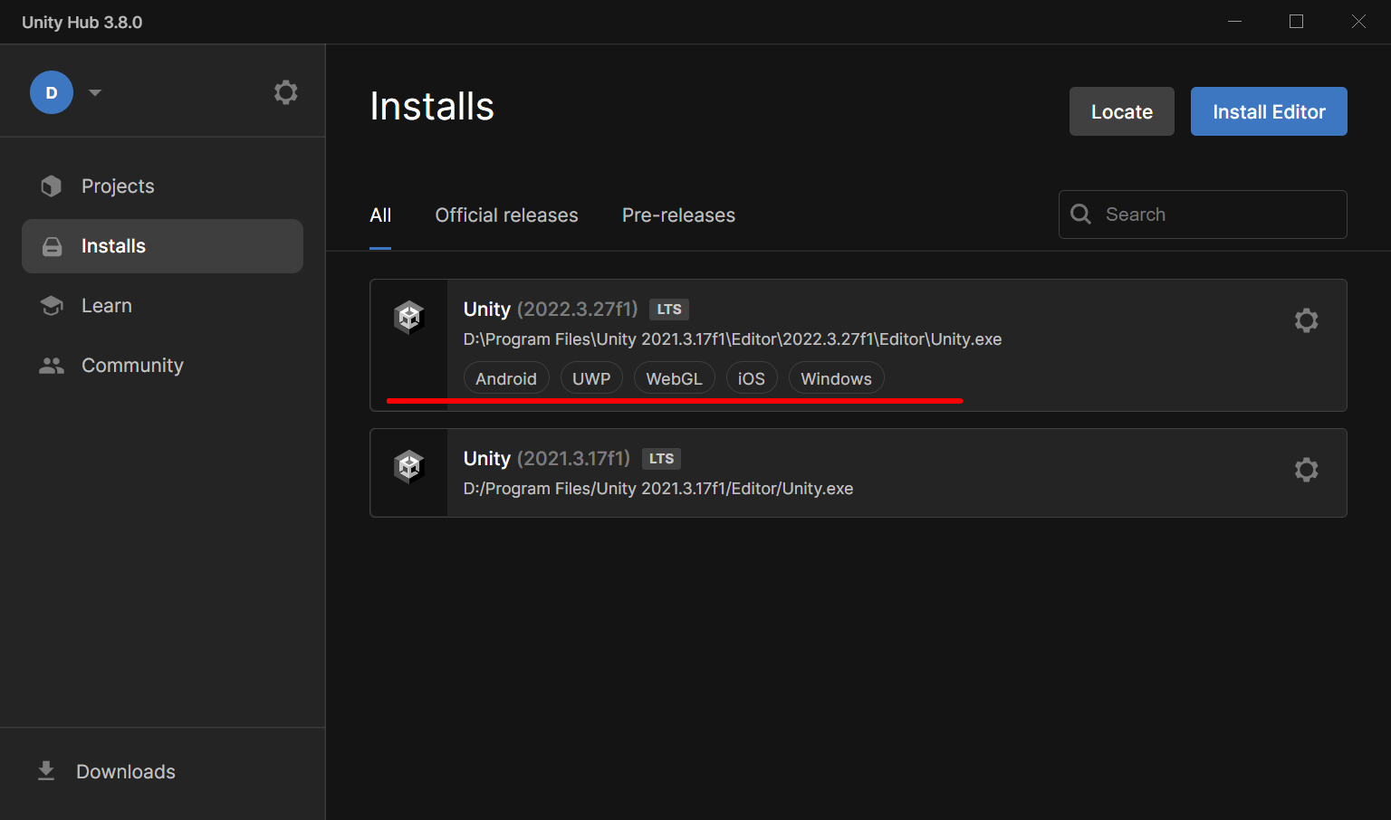Click the Locate button
Screen dimensions: 1391x820
coord(1122,111)
